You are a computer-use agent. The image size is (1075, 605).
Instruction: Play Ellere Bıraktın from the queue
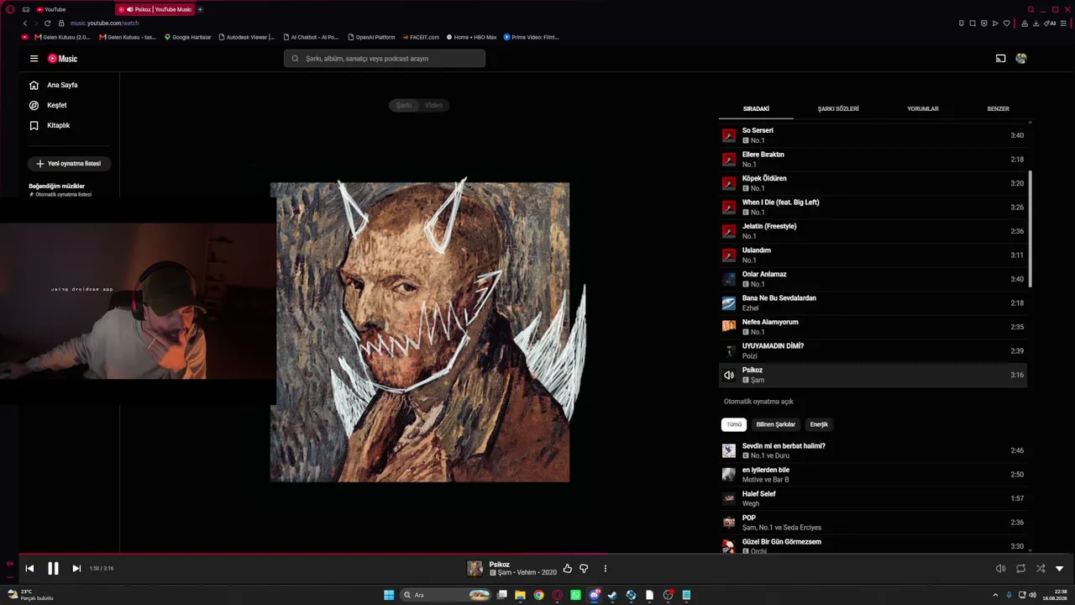click(873, 160)
